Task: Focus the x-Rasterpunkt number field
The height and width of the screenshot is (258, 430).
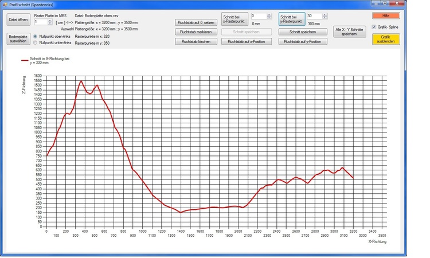Action: 259,16
